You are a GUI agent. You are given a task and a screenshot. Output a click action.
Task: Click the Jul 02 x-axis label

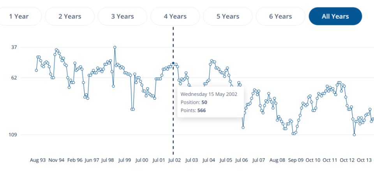[x=175, y=160]
